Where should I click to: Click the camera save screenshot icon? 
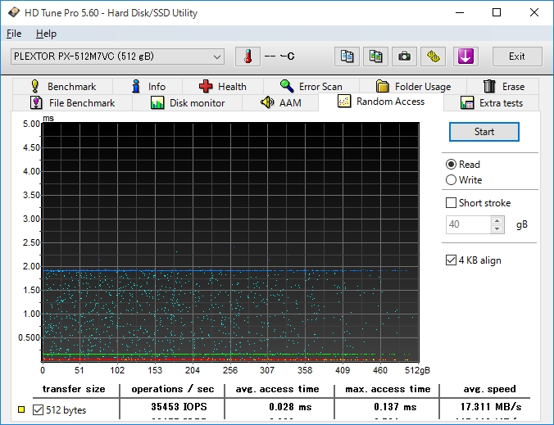tap(403, 57)
